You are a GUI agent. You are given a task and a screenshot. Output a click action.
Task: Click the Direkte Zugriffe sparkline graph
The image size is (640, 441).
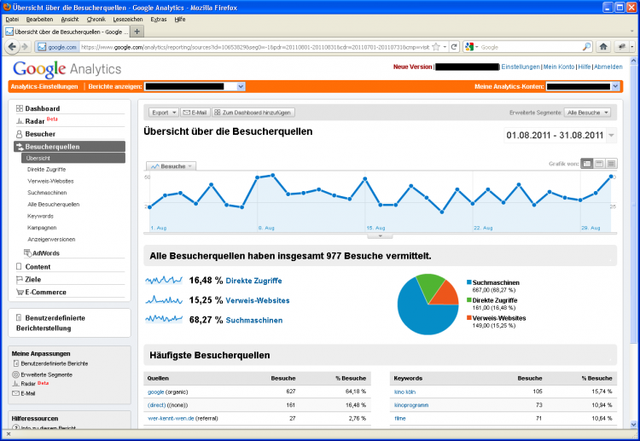(x=163, y=280)
